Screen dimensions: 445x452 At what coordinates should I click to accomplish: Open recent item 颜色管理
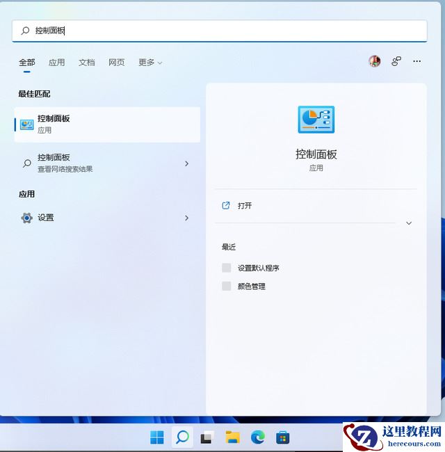click(251, 286)
